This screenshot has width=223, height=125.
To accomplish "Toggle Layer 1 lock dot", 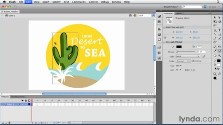I will pyautogui.click(x=26, y=104).
